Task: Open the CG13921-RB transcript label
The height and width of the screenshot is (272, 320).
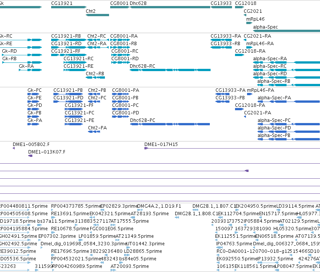Action: pos(66,36)
